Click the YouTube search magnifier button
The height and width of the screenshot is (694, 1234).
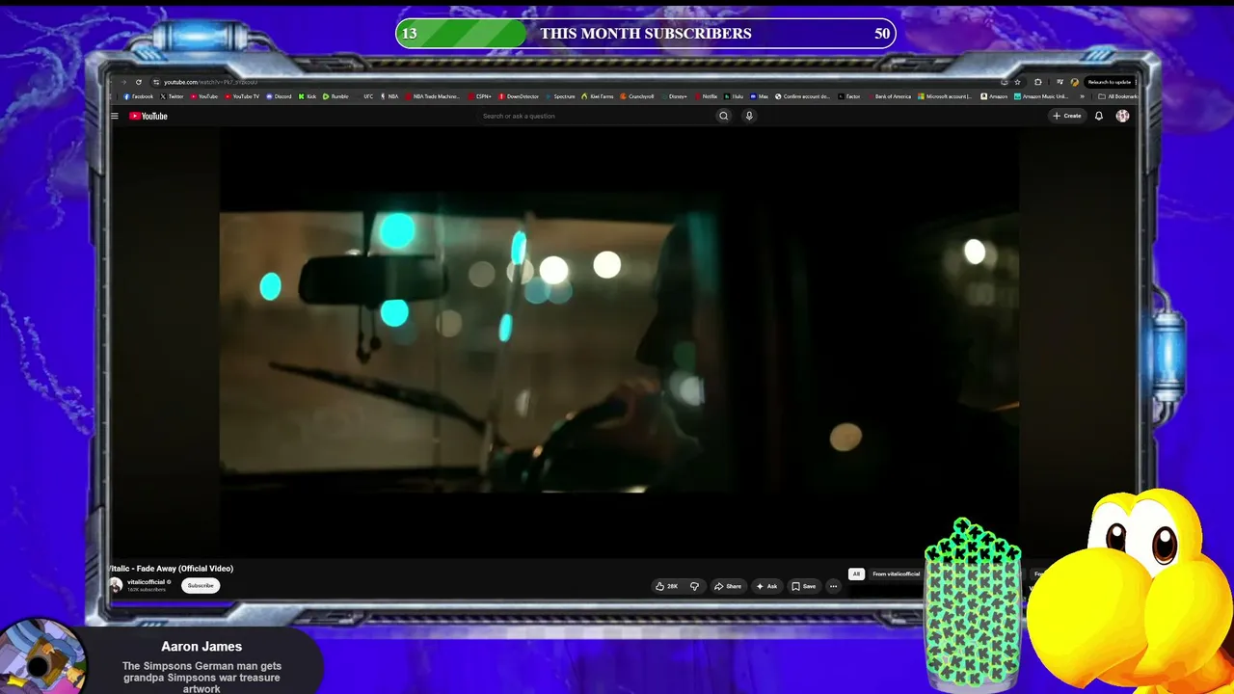point(723,116)
